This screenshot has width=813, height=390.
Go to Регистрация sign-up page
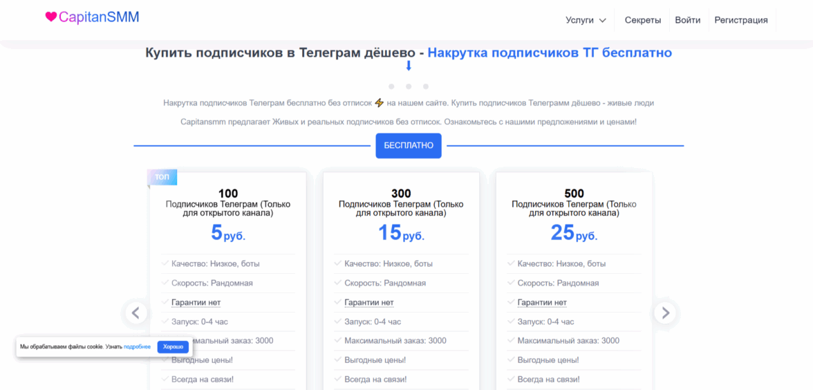(741, 20)
